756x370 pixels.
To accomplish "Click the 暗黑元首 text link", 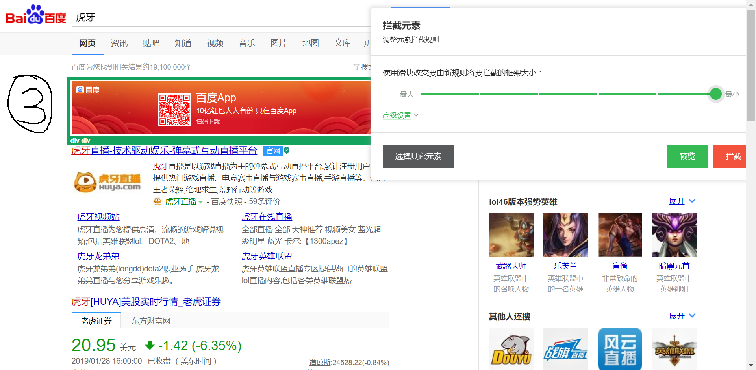I will coord(674,266).
